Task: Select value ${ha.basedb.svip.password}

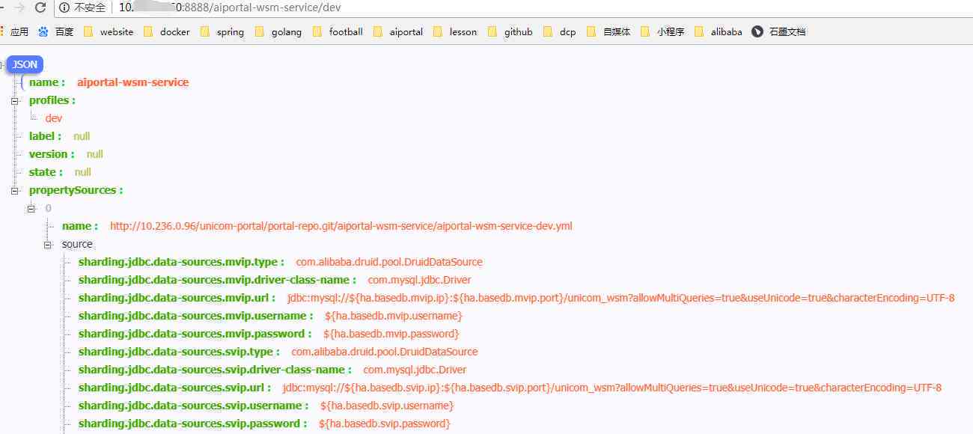Action: (x=385, y=424)
